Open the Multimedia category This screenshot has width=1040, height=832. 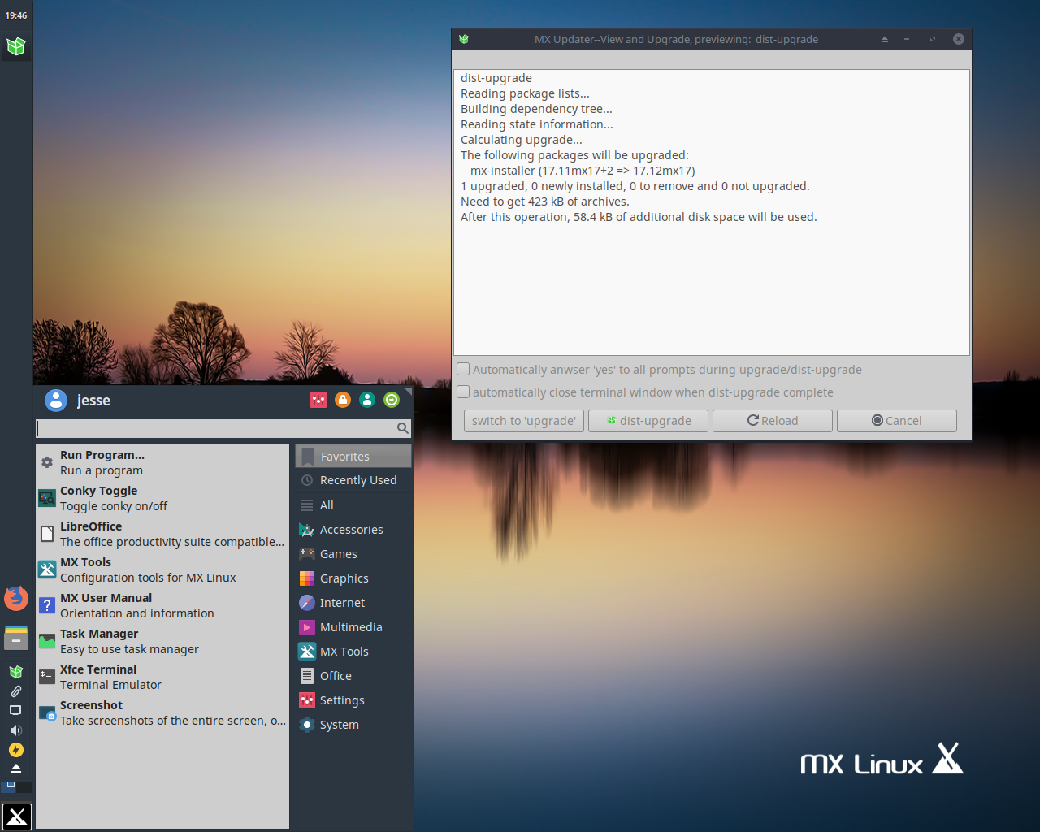pos(353,627)
